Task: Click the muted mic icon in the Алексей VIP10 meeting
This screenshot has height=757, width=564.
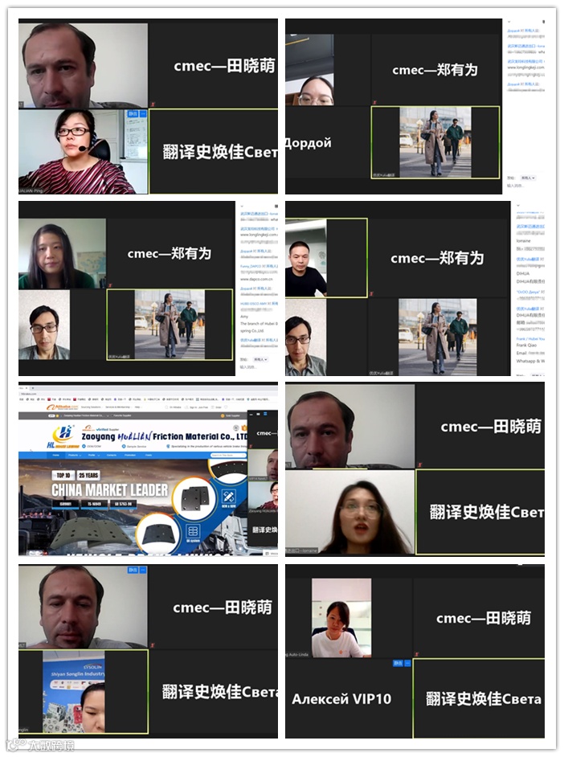Action: pos(416,654)
